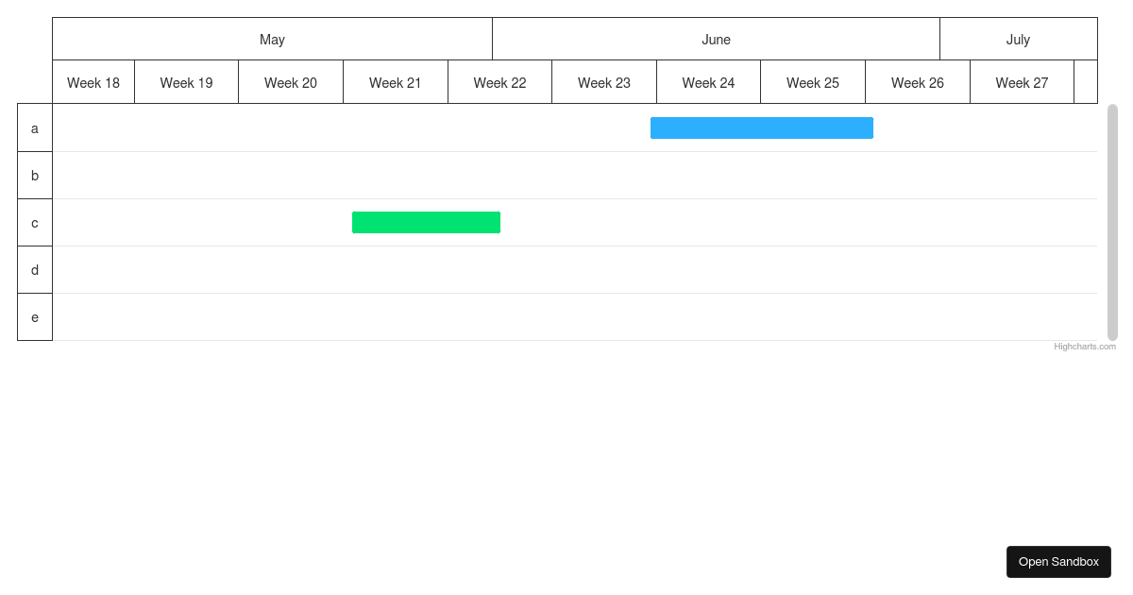Click row label d
The width and height of the screenshot is (1133, 595).
(34, 269)
